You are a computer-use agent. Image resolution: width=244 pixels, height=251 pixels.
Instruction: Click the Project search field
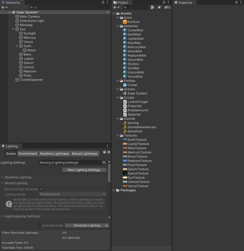point(136,7)
